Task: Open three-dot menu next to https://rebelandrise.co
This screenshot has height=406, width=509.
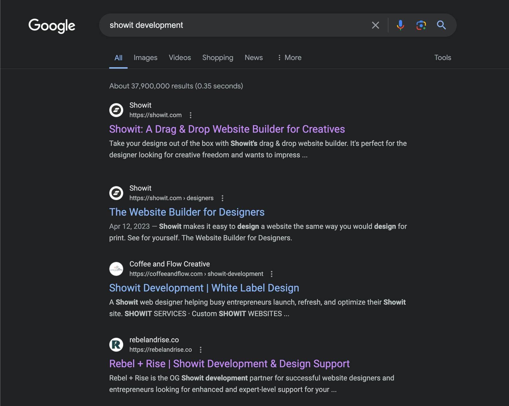Action: coord(201,350)
